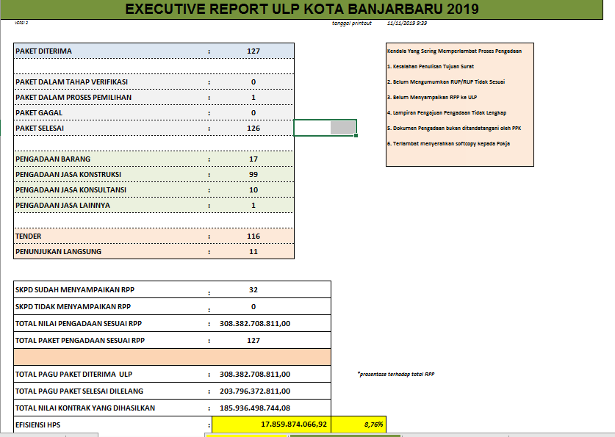The height and width of the screenshot is (437, 615).
Task: Click the TOTAL NILAI KONTRAK YANG DIHASILKAN amount
Action: tap(255, 408)
